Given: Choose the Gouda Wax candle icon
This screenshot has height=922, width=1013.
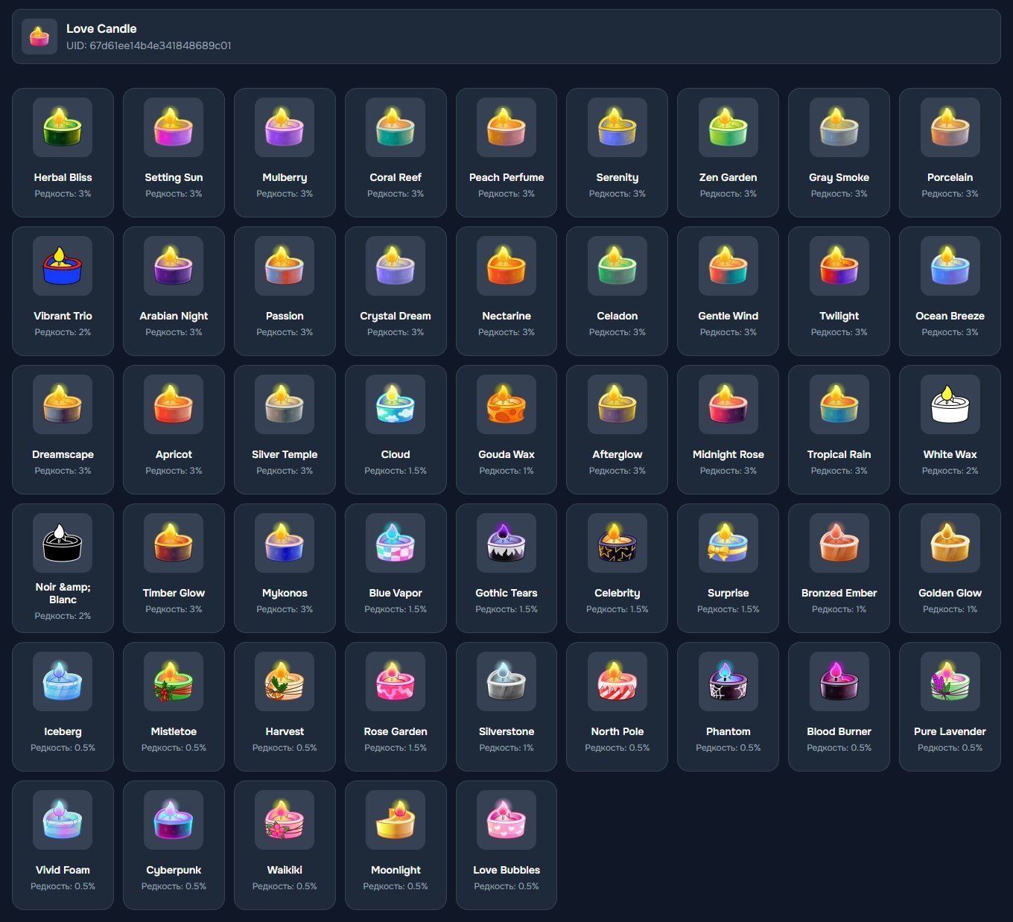Looking at the screenshot, I should pyautogui.click(x=506, y=404).
